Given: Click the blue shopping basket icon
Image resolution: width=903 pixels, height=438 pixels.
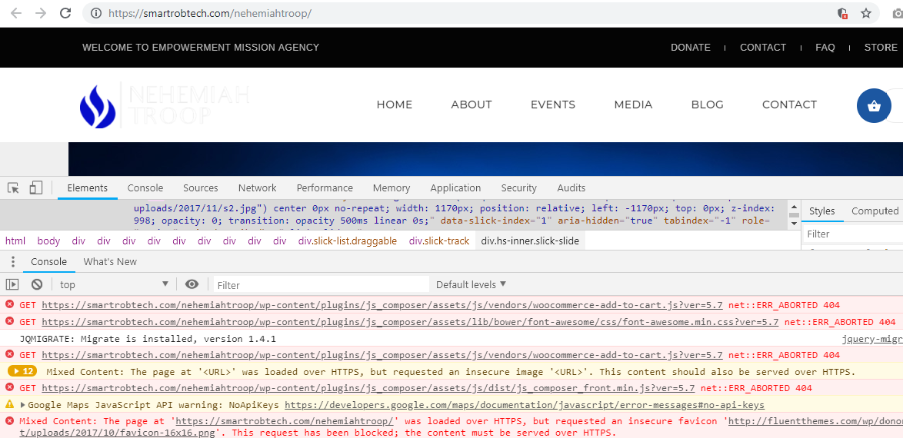Looking at the screenshot, I should pyautogui.click(x=873, y=106).
